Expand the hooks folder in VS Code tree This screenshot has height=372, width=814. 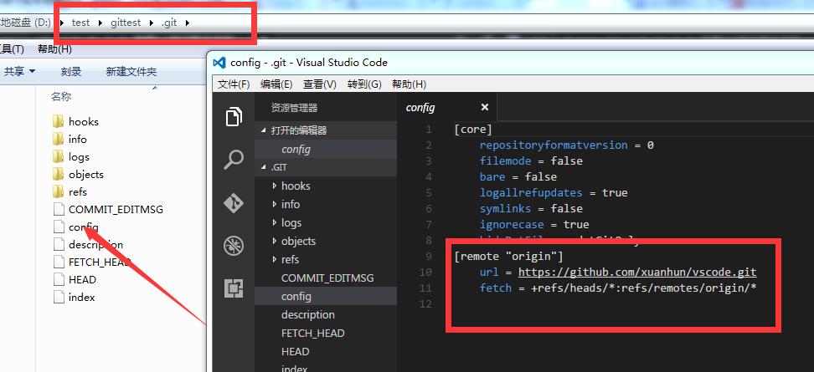275,186
